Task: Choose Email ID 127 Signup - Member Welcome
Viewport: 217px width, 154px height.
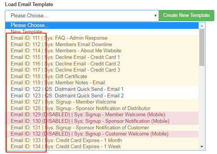Action: [102, 102]
